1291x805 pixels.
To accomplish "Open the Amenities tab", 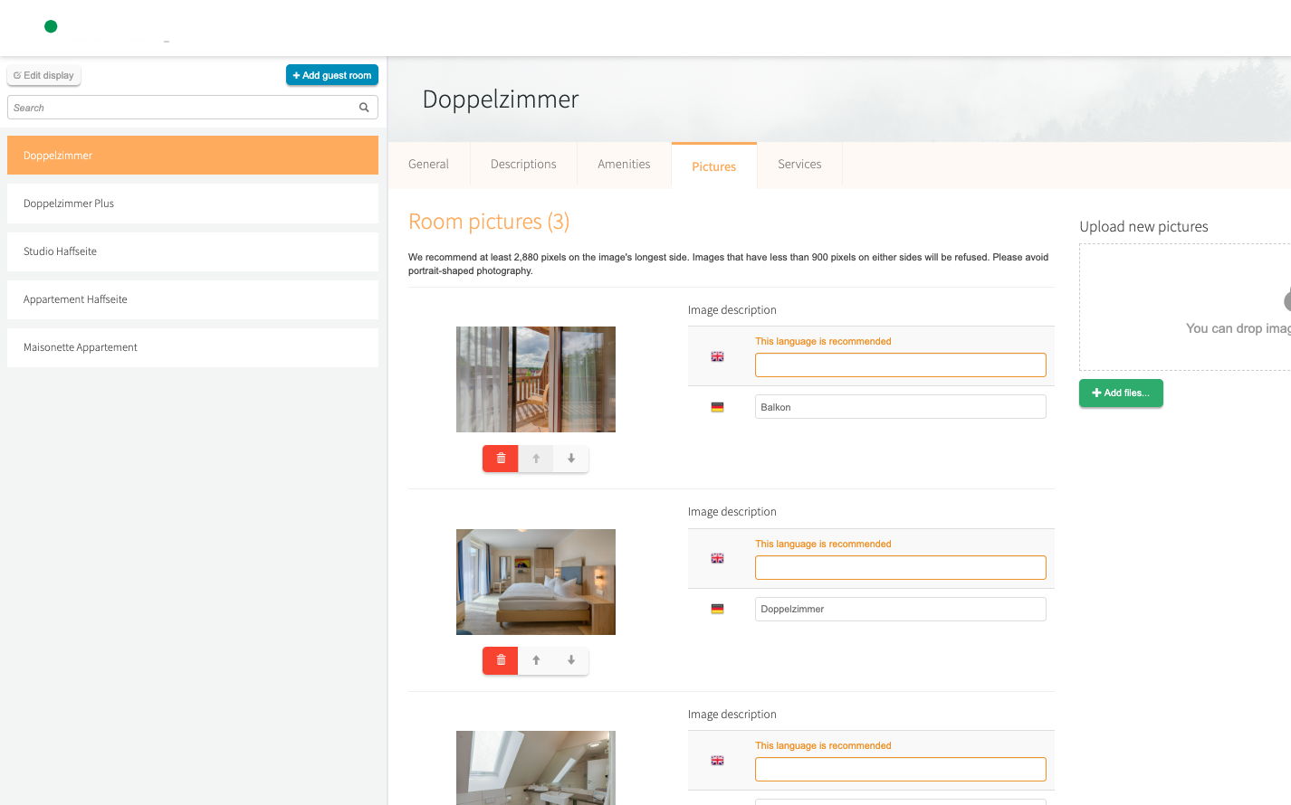I will click(x=624, y=165).
